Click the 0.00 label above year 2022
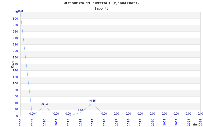This screenshot has height=127, width=203. (176, 114)
